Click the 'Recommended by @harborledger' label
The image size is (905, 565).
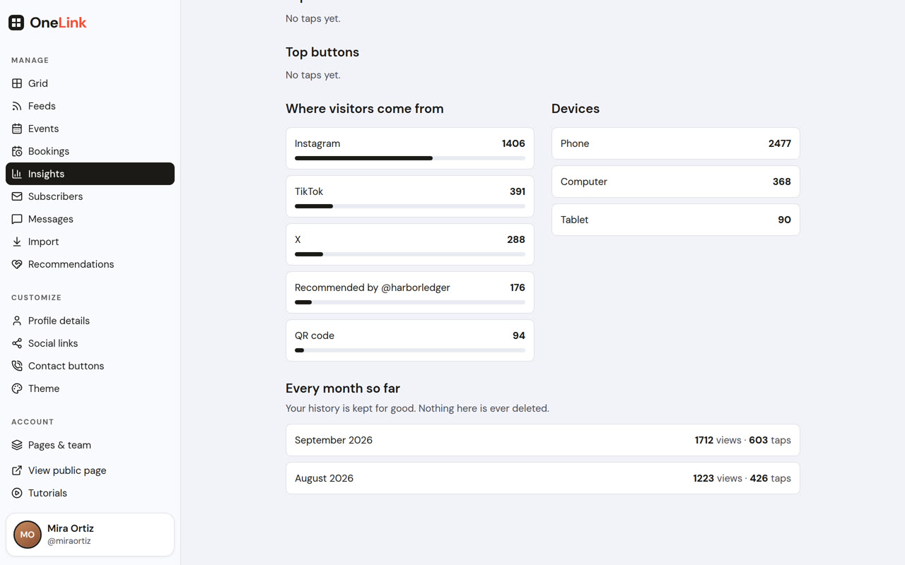coord(373,287)
